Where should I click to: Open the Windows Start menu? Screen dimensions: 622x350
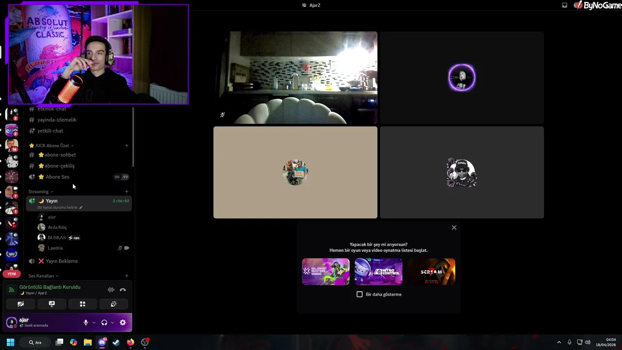click(x=10, y=342)
